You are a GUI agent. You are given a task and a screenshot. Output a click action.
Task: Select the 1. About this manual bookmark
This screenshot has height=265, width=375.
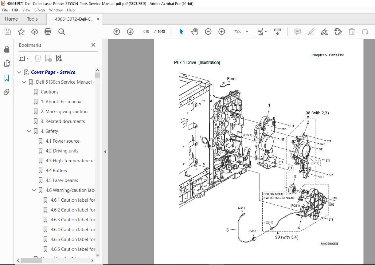tap(62, 102)
